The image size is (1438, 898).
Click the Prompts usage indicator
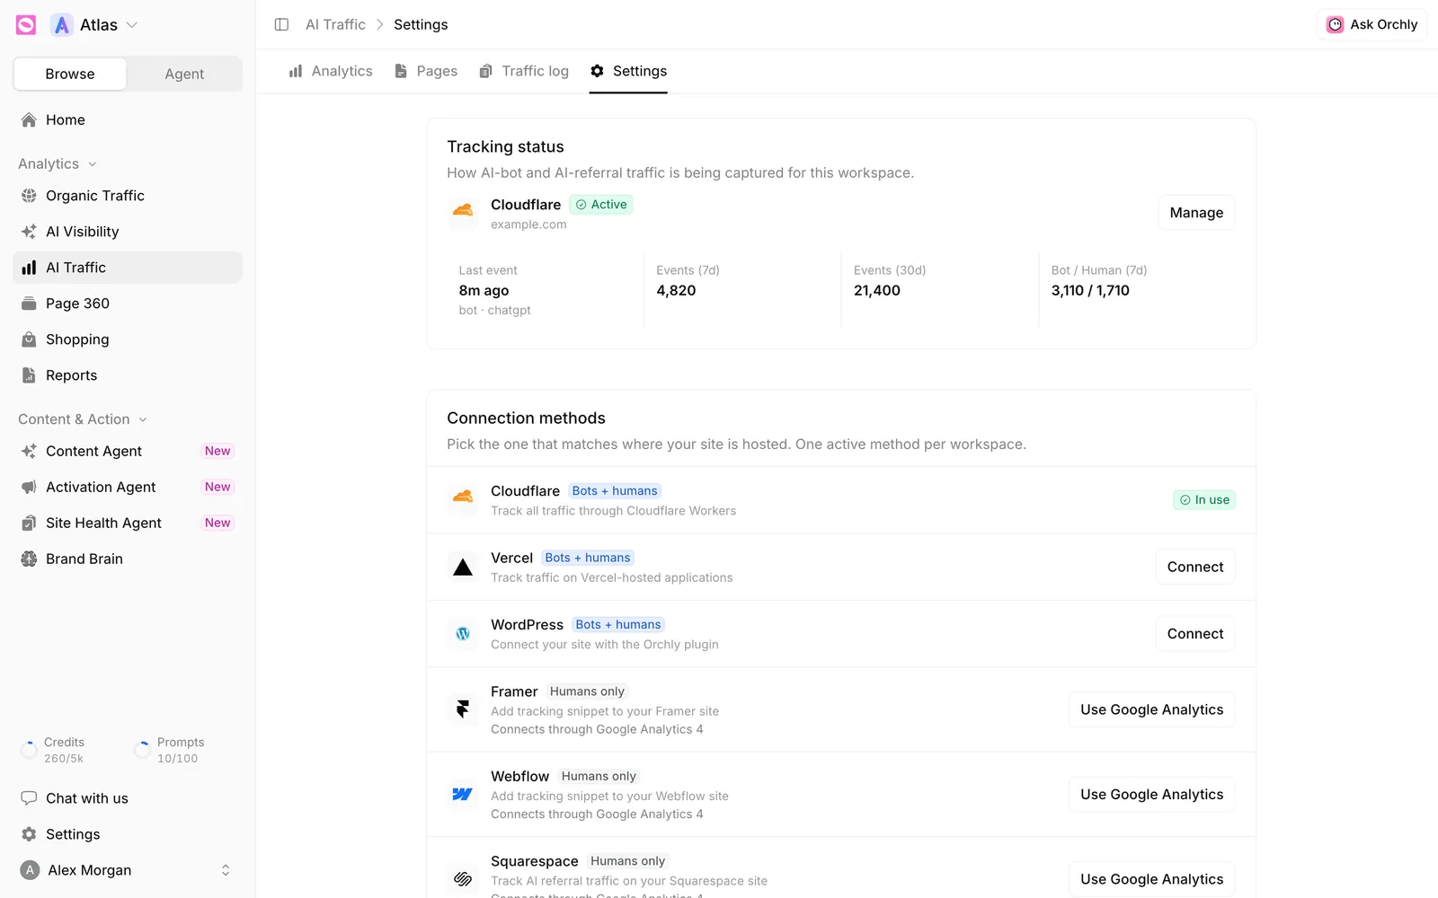point(169,750)
